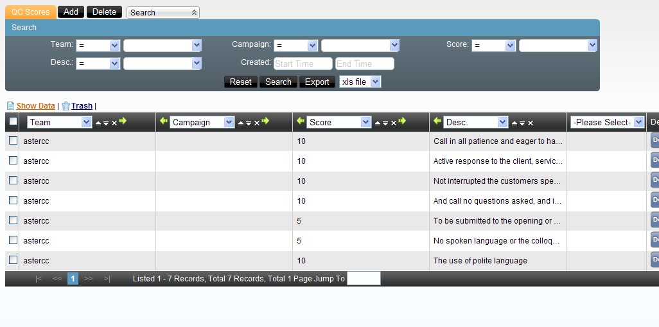Screen dimensions: 659x327
Task: Remove the Score column with X icon
Action: pos(394,123)
